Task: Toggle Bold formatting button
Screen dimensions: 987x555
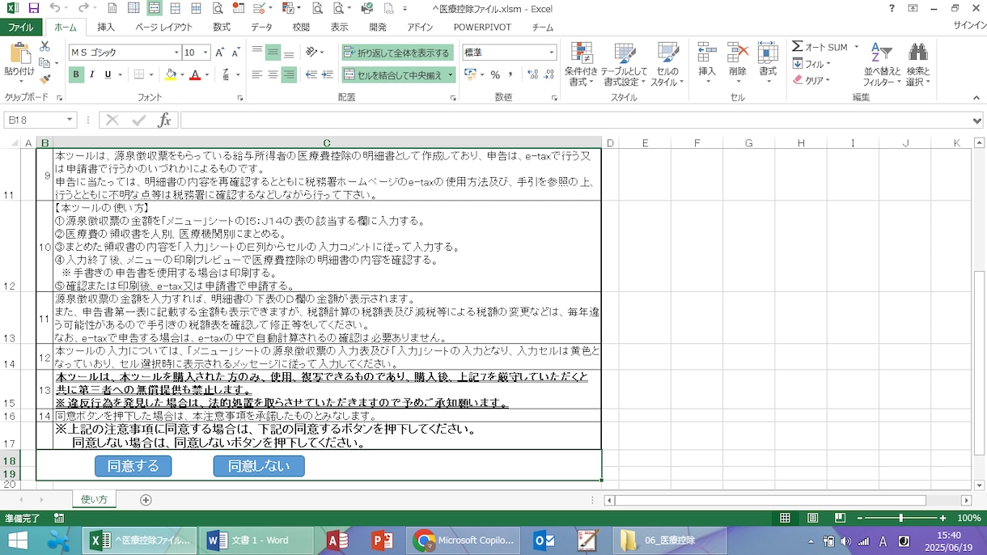Action: 77,74
